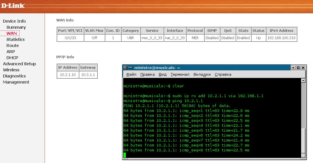Minimize the terminal window
Image resolution: width=313 pixels, height=163 pixels.
[x=293, y=68]
